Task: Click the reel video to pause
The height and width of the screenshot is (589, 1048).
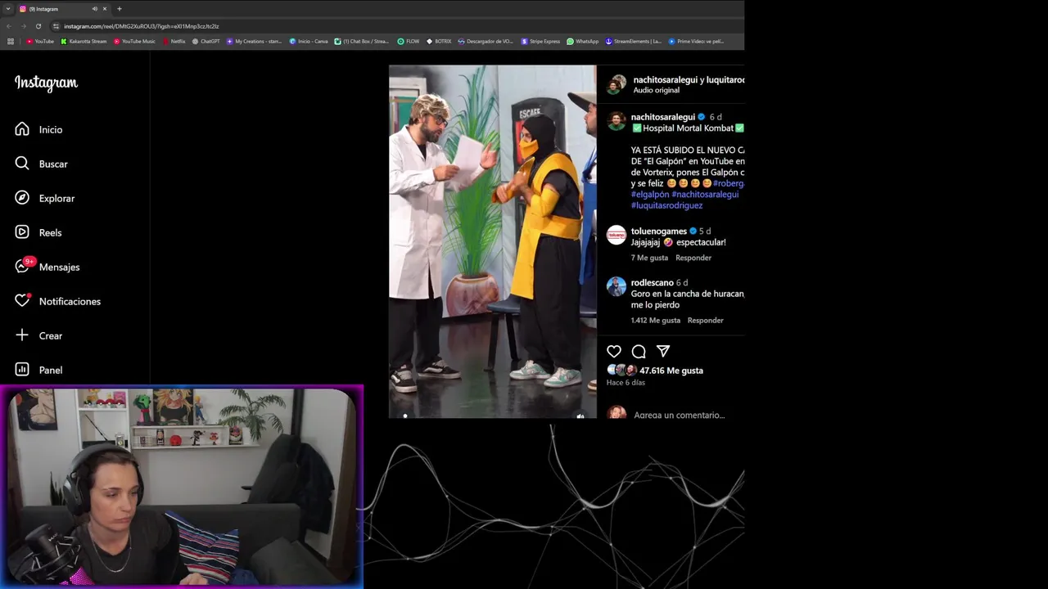Action: (492, 241)
